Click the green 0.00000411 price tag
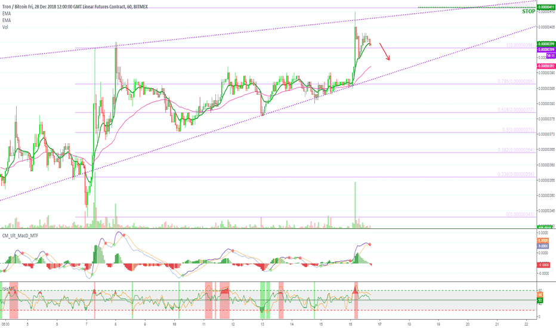 [546, 7]
